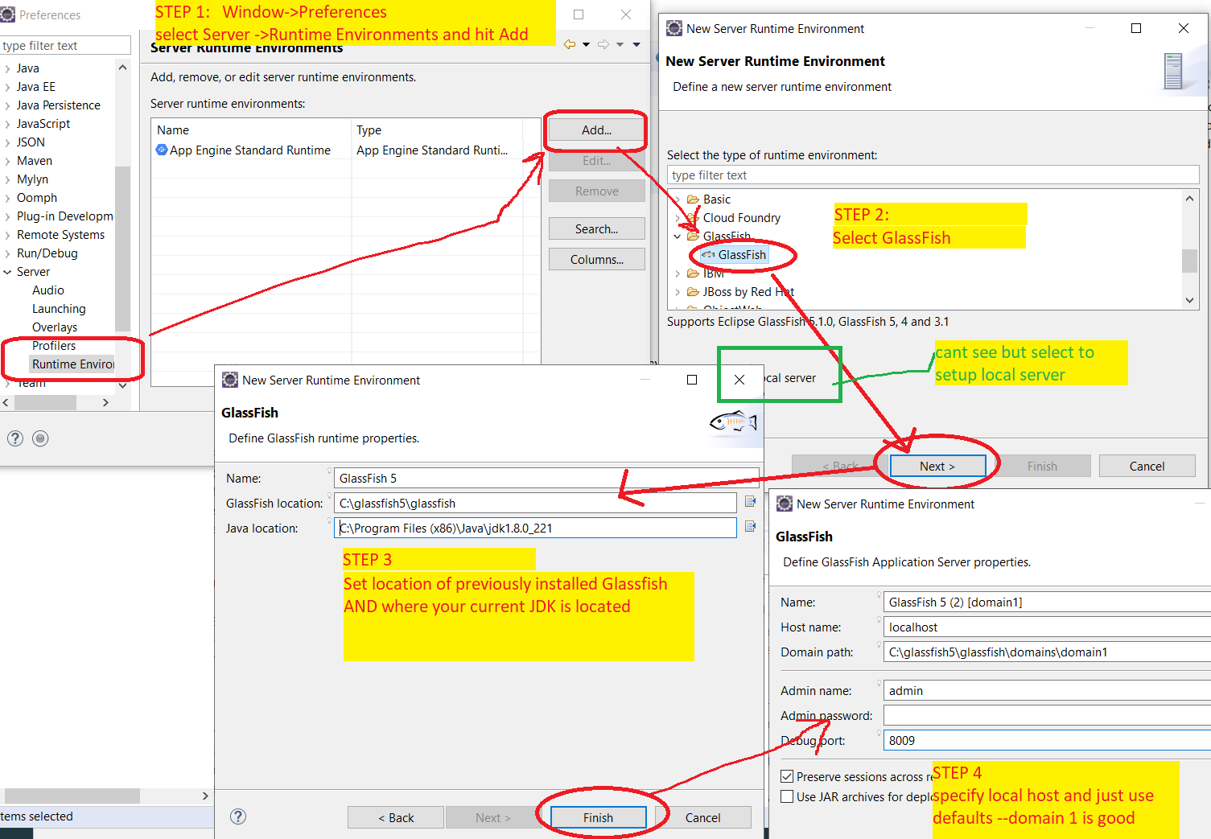Browse for Java location folder
Screen dimensions: 1211x839
click(x=750, y=527)
